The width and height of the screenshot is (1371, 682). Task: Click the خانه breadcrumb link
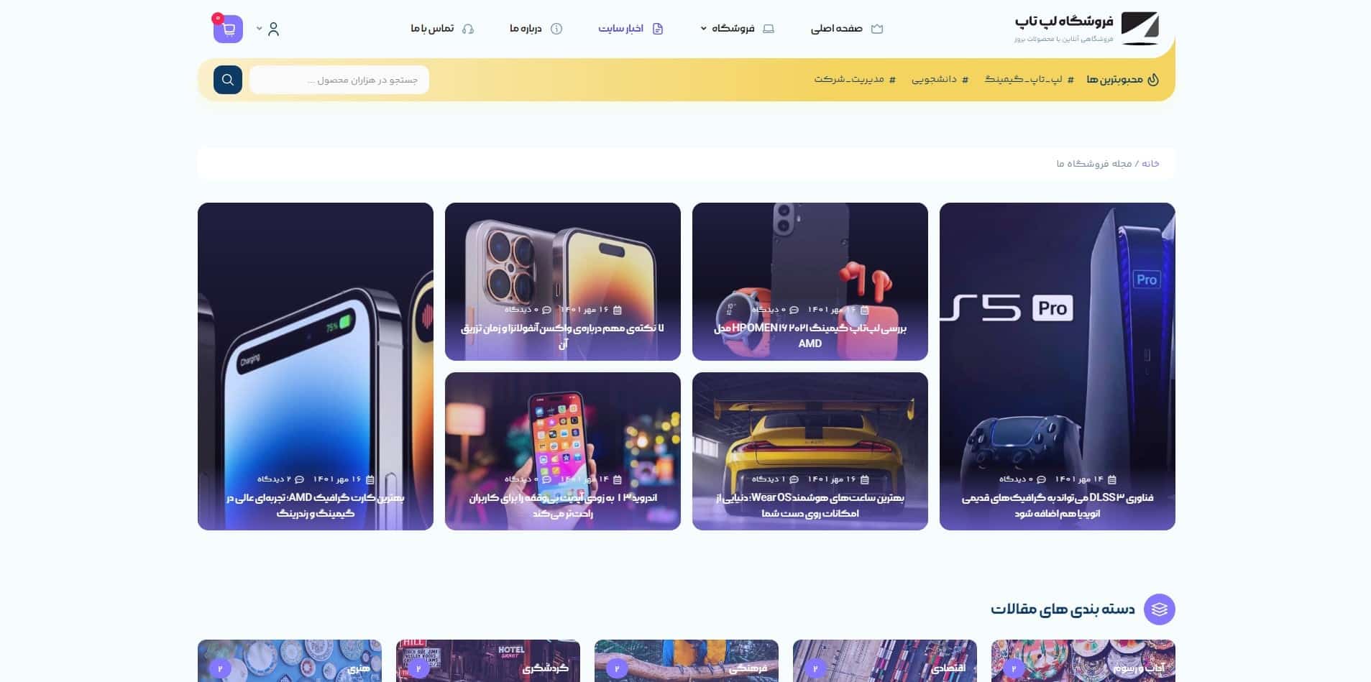(1150, 164)
